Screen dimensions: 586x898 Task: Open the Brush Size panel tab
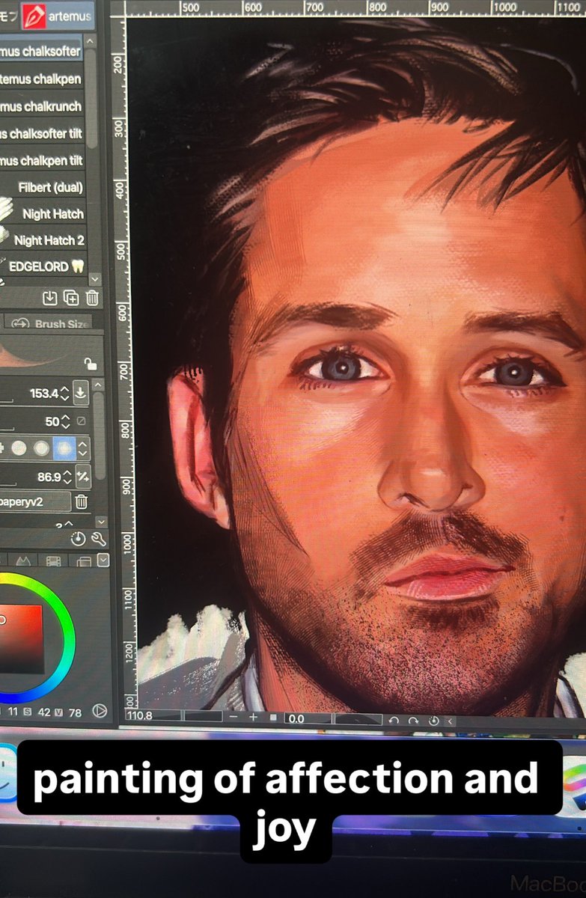click(x=49, y=323)
